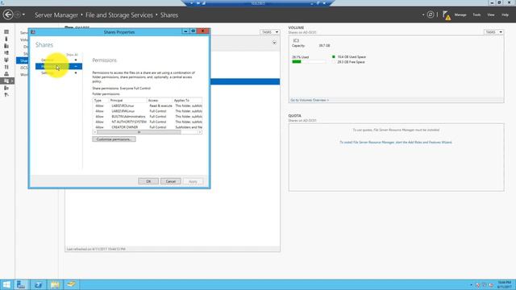
Task: Open the Manage menu
Action: click(460, 14)
